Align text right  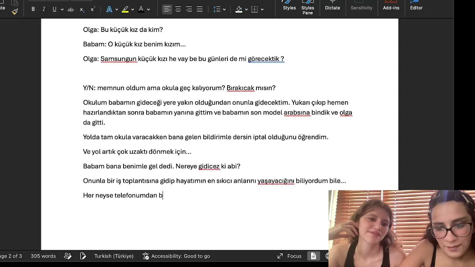click(x=189, y=9)
